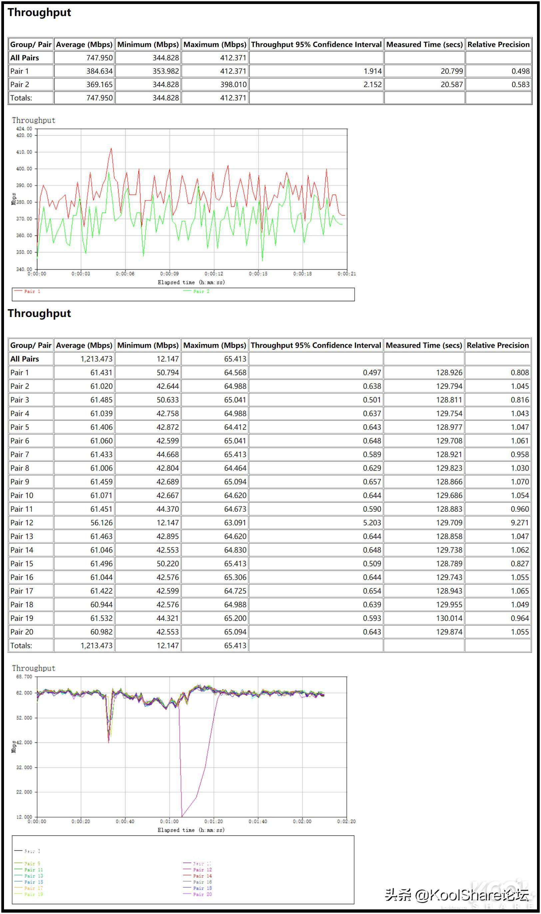This screenshot has height=914, width=541.
Task: Click the Pair 15 legend line marker
Action: tap(18, 881)
